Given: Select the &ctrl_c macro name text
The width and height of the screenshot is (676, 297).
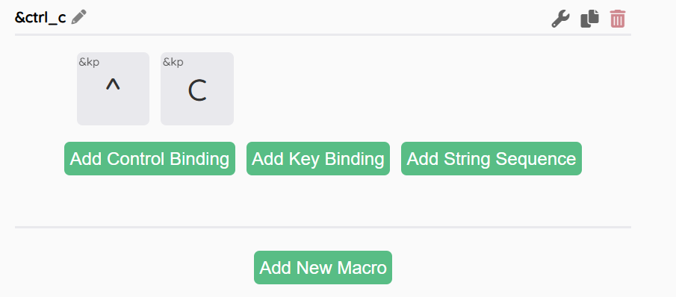Looking at the screenshot, I should tap(40, 18).
